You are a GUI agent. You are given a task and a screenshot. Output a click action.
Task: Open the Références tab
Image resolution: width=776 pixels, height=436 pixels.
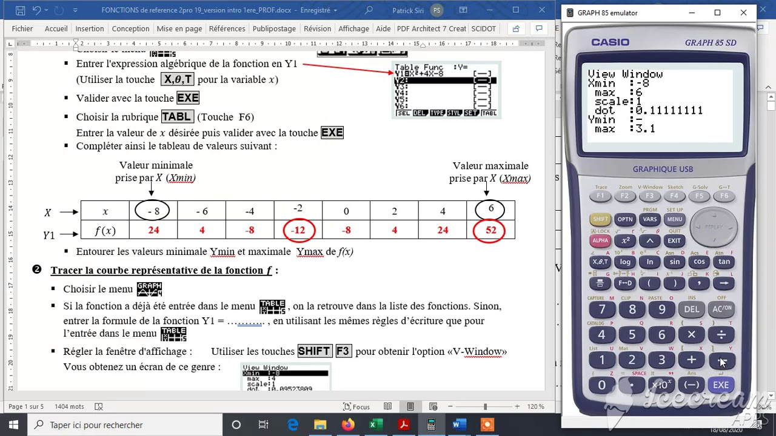tap(227, 28)
